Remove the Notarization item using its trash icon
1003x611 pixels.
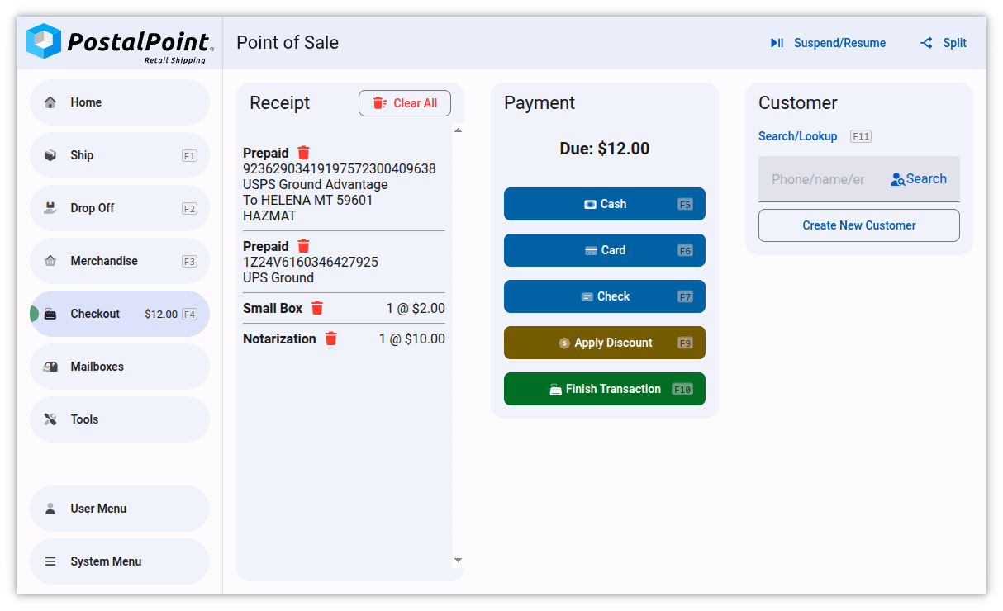tap(331, 339)
